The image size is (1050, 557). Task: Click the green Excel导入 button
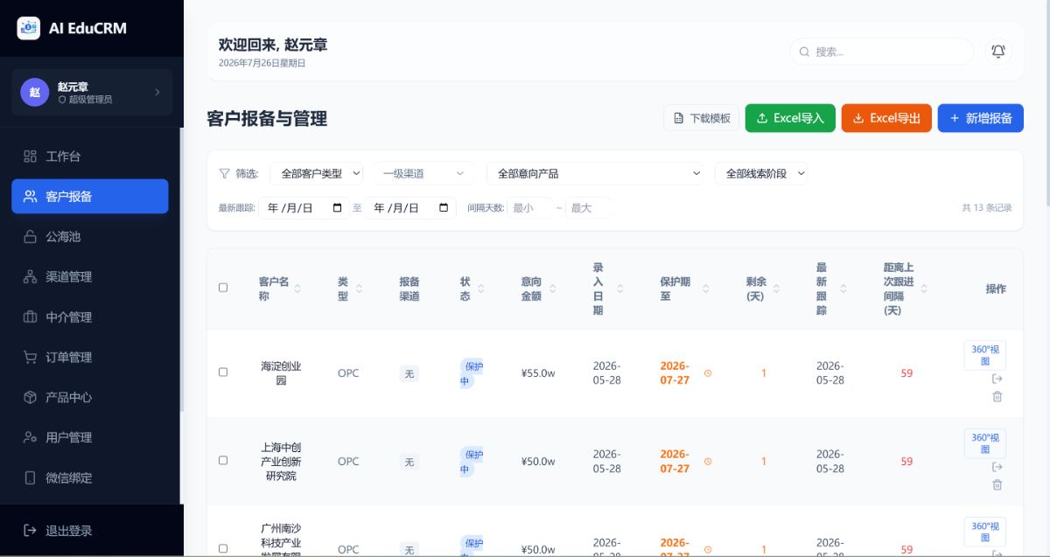(790, 118)
